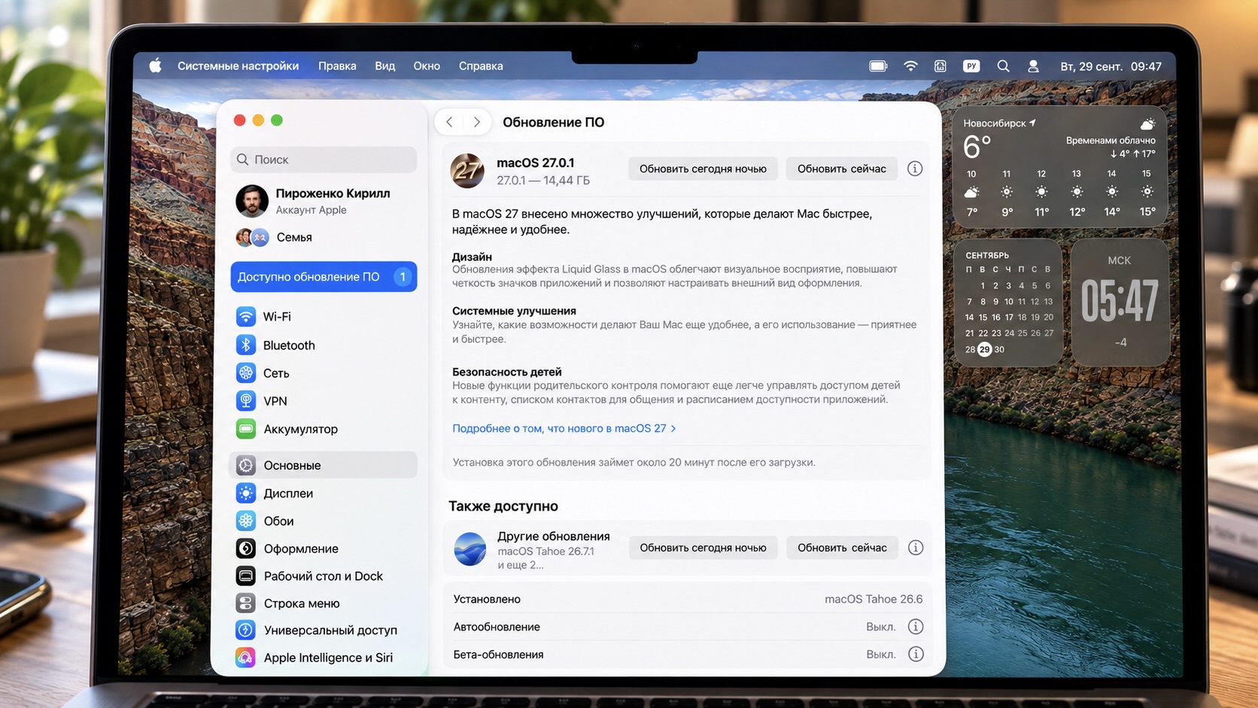Click Обновить сейчас for Другие обновления

tap(842, 548)
